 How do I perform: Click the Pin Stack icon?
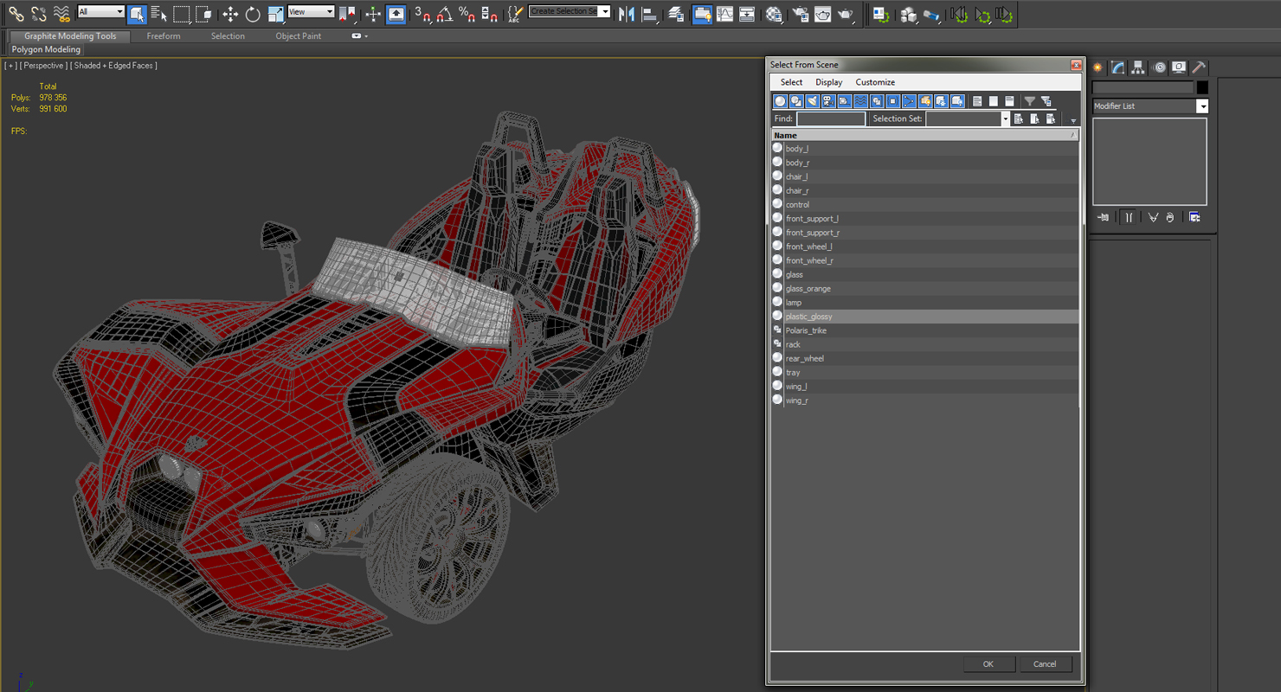coord(1103,217)
